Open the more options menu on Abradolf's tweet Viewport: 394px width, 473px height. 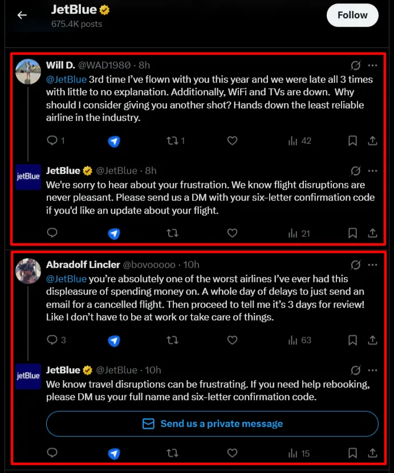tap(373, 264)
